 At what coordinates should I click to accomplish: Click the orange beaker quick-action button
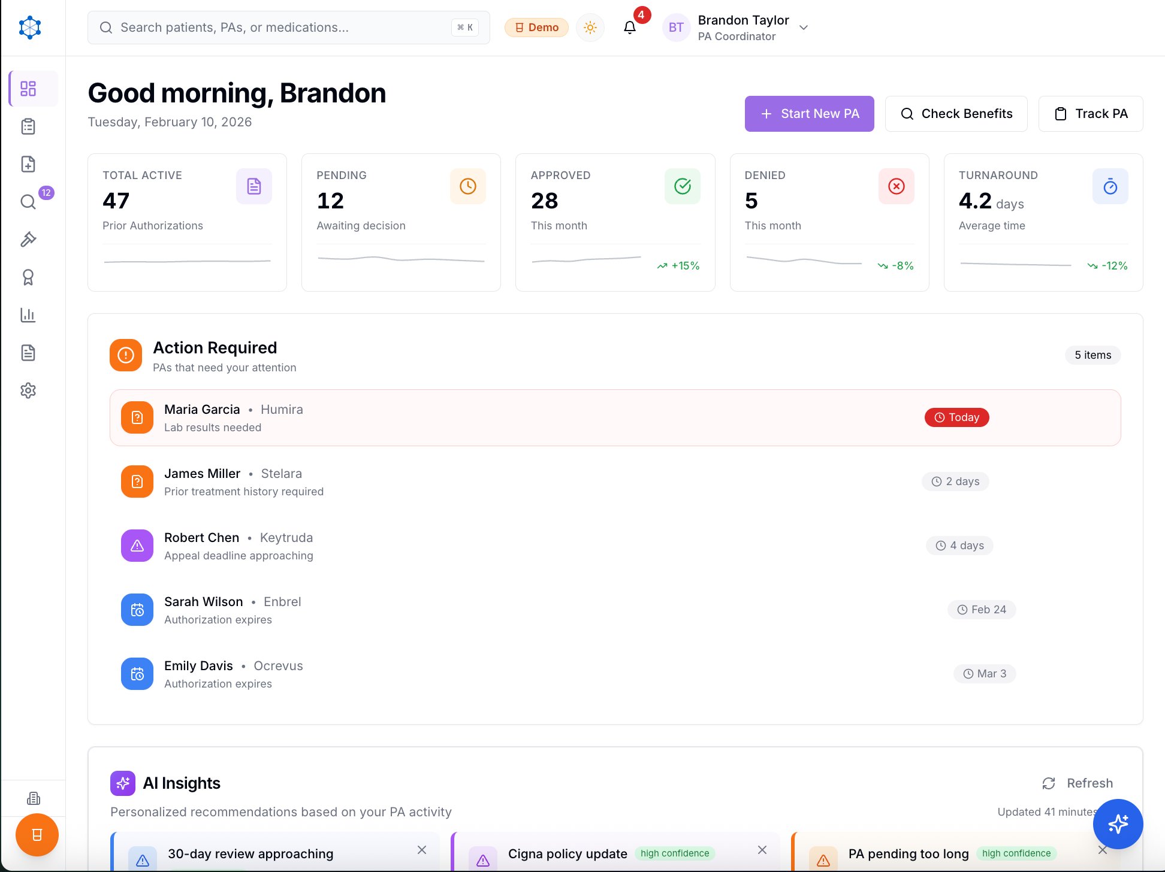click(37, 834)
